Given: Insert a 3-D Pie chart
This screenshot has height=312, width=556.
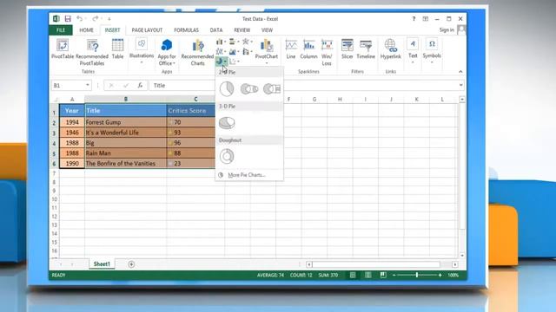Looking at the screenshot, I should [x=227, y=122].
